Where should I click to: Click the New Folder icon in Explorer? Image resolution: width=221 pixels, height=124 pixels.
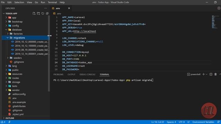38,13
